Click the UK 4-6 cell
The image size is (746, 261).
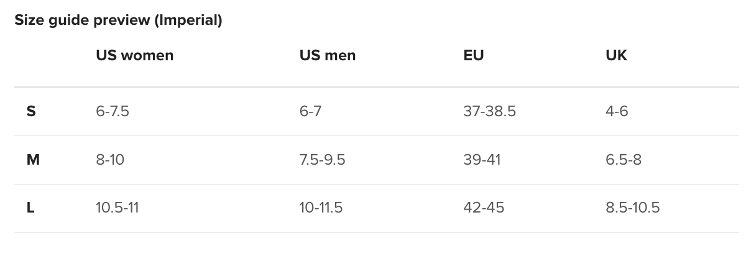(x=617, y=112)
